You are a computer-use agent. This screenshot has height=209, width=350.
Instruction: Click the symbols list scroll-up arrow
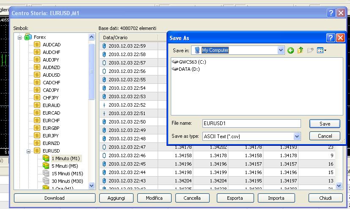click(x=92, y=37)
